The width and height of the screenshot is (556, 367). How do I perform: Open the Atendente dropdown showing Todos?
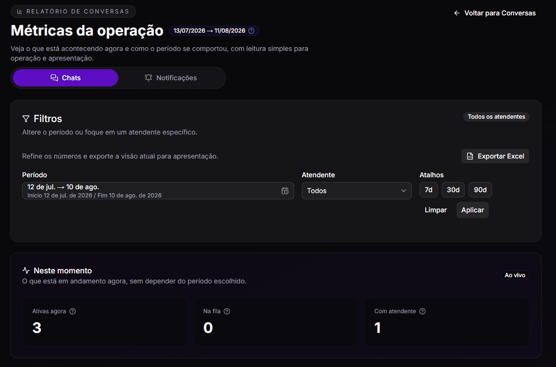tap(357, 191)
